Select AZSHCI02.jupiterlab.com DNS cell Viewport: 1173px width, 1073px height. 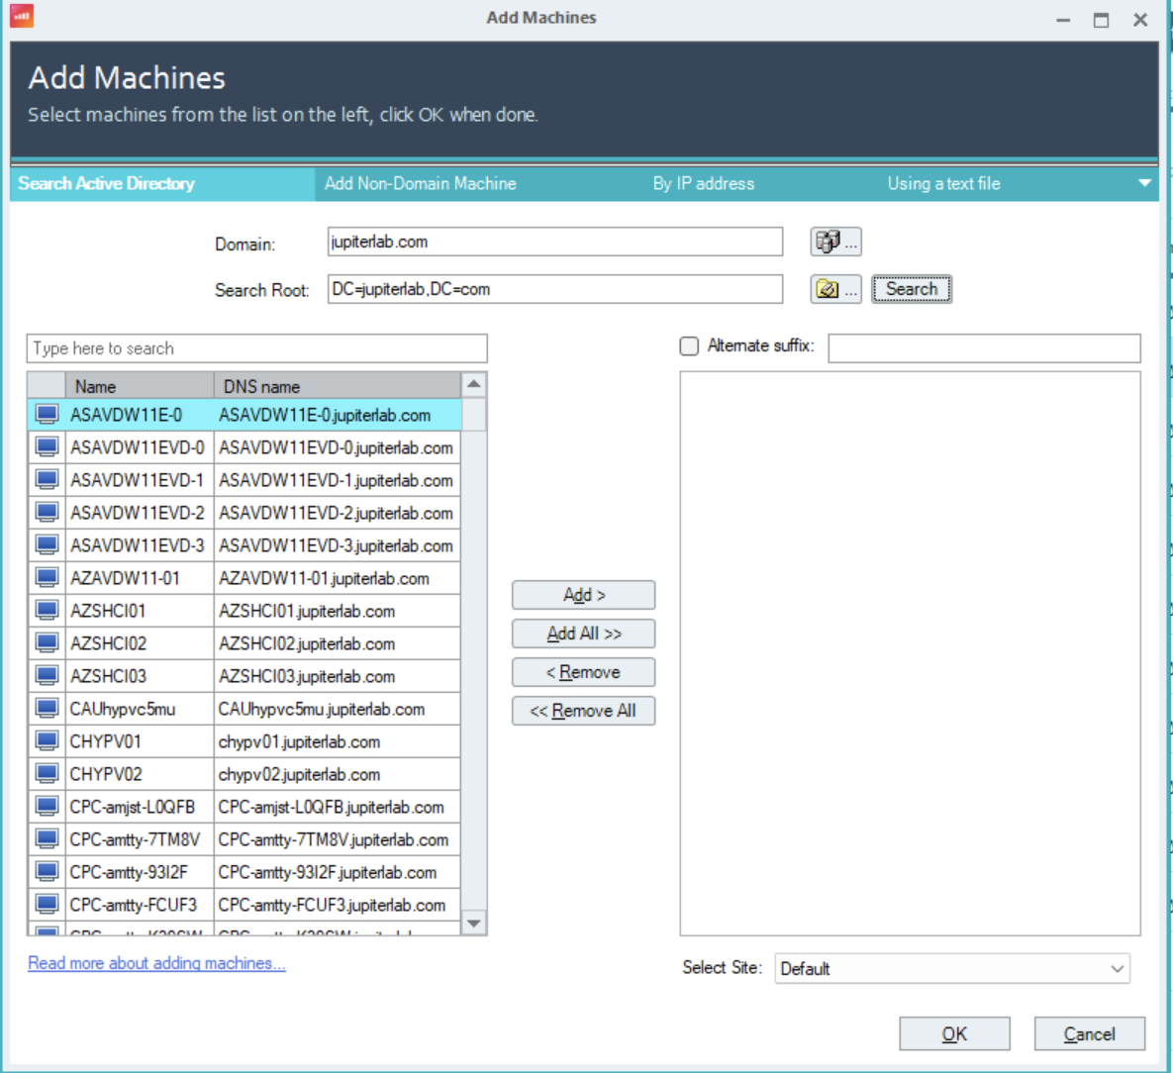[x=338, y=643]
